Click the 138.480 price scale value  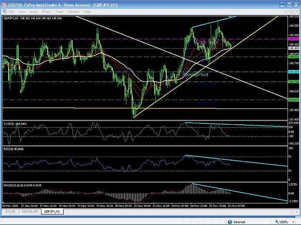tap(294, 110)
